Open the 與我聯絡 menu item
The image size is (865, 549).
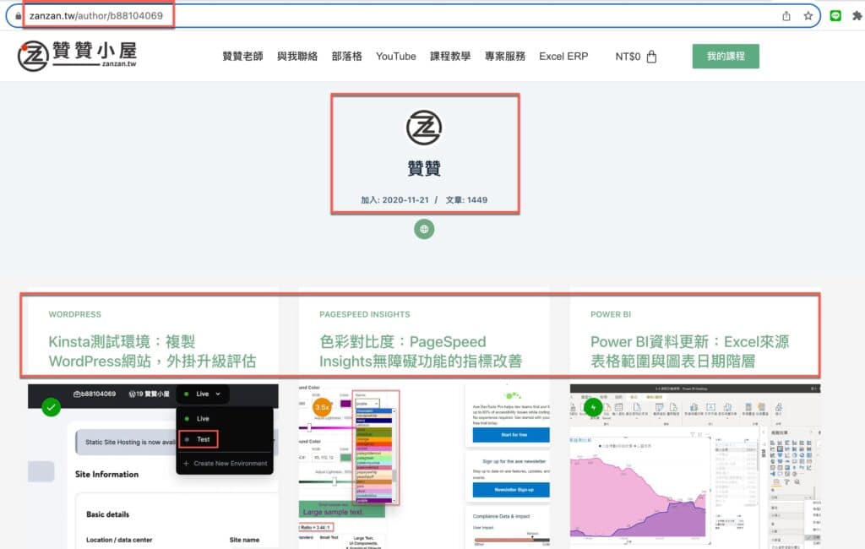pos(297,57)
